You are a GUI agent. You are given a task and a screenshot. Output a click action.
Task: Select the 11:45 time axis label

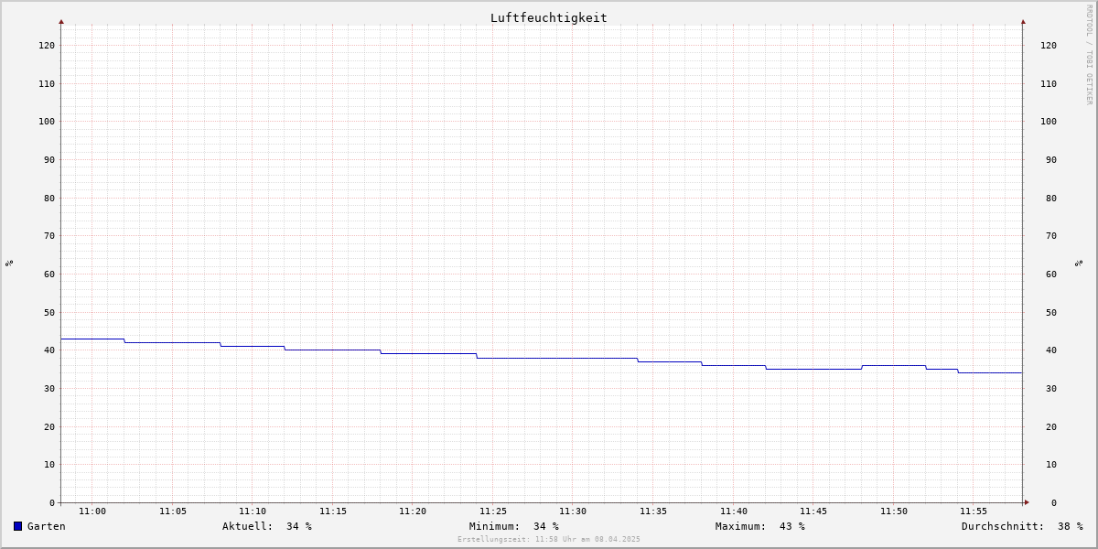[813, 511]
